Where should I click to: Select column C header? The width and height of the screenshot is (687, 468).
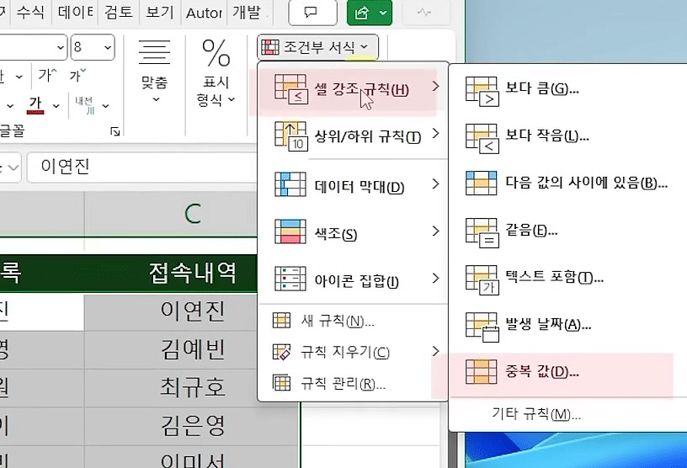coord(192,215)
